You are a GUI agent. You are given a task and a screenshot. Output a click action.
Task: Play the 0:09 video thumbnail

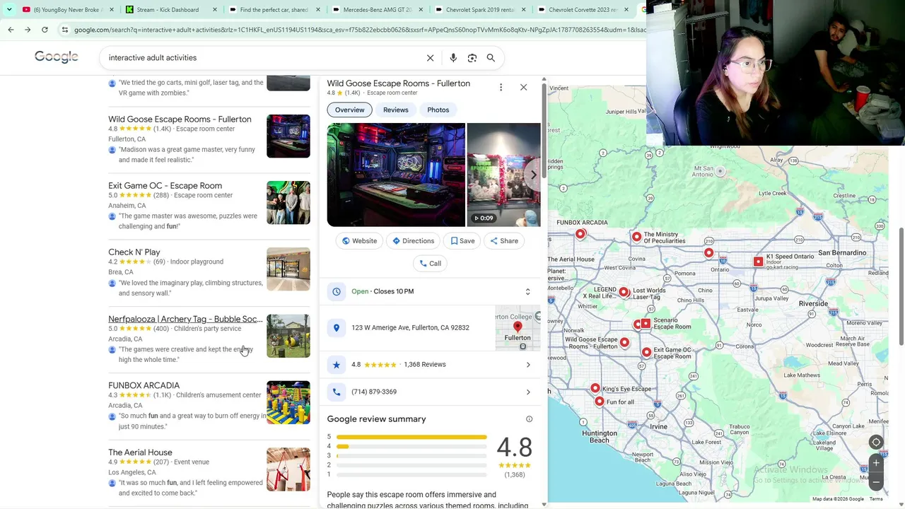[503, 175]
